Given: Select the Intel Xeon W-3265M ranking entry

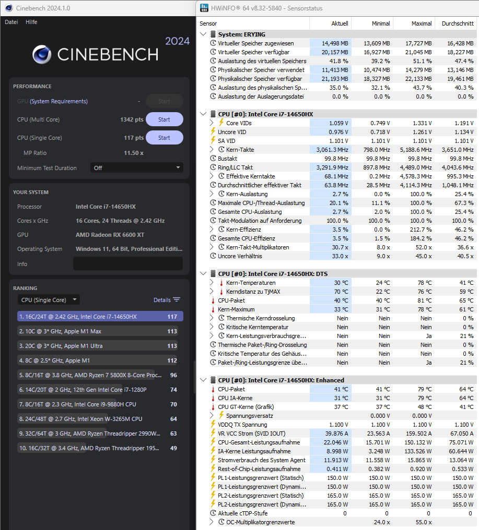Looking at the screenshot, I should tap(100, 419).
